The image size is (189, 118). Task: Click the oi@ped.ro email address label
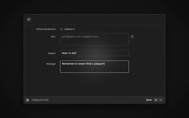point(69,29)
